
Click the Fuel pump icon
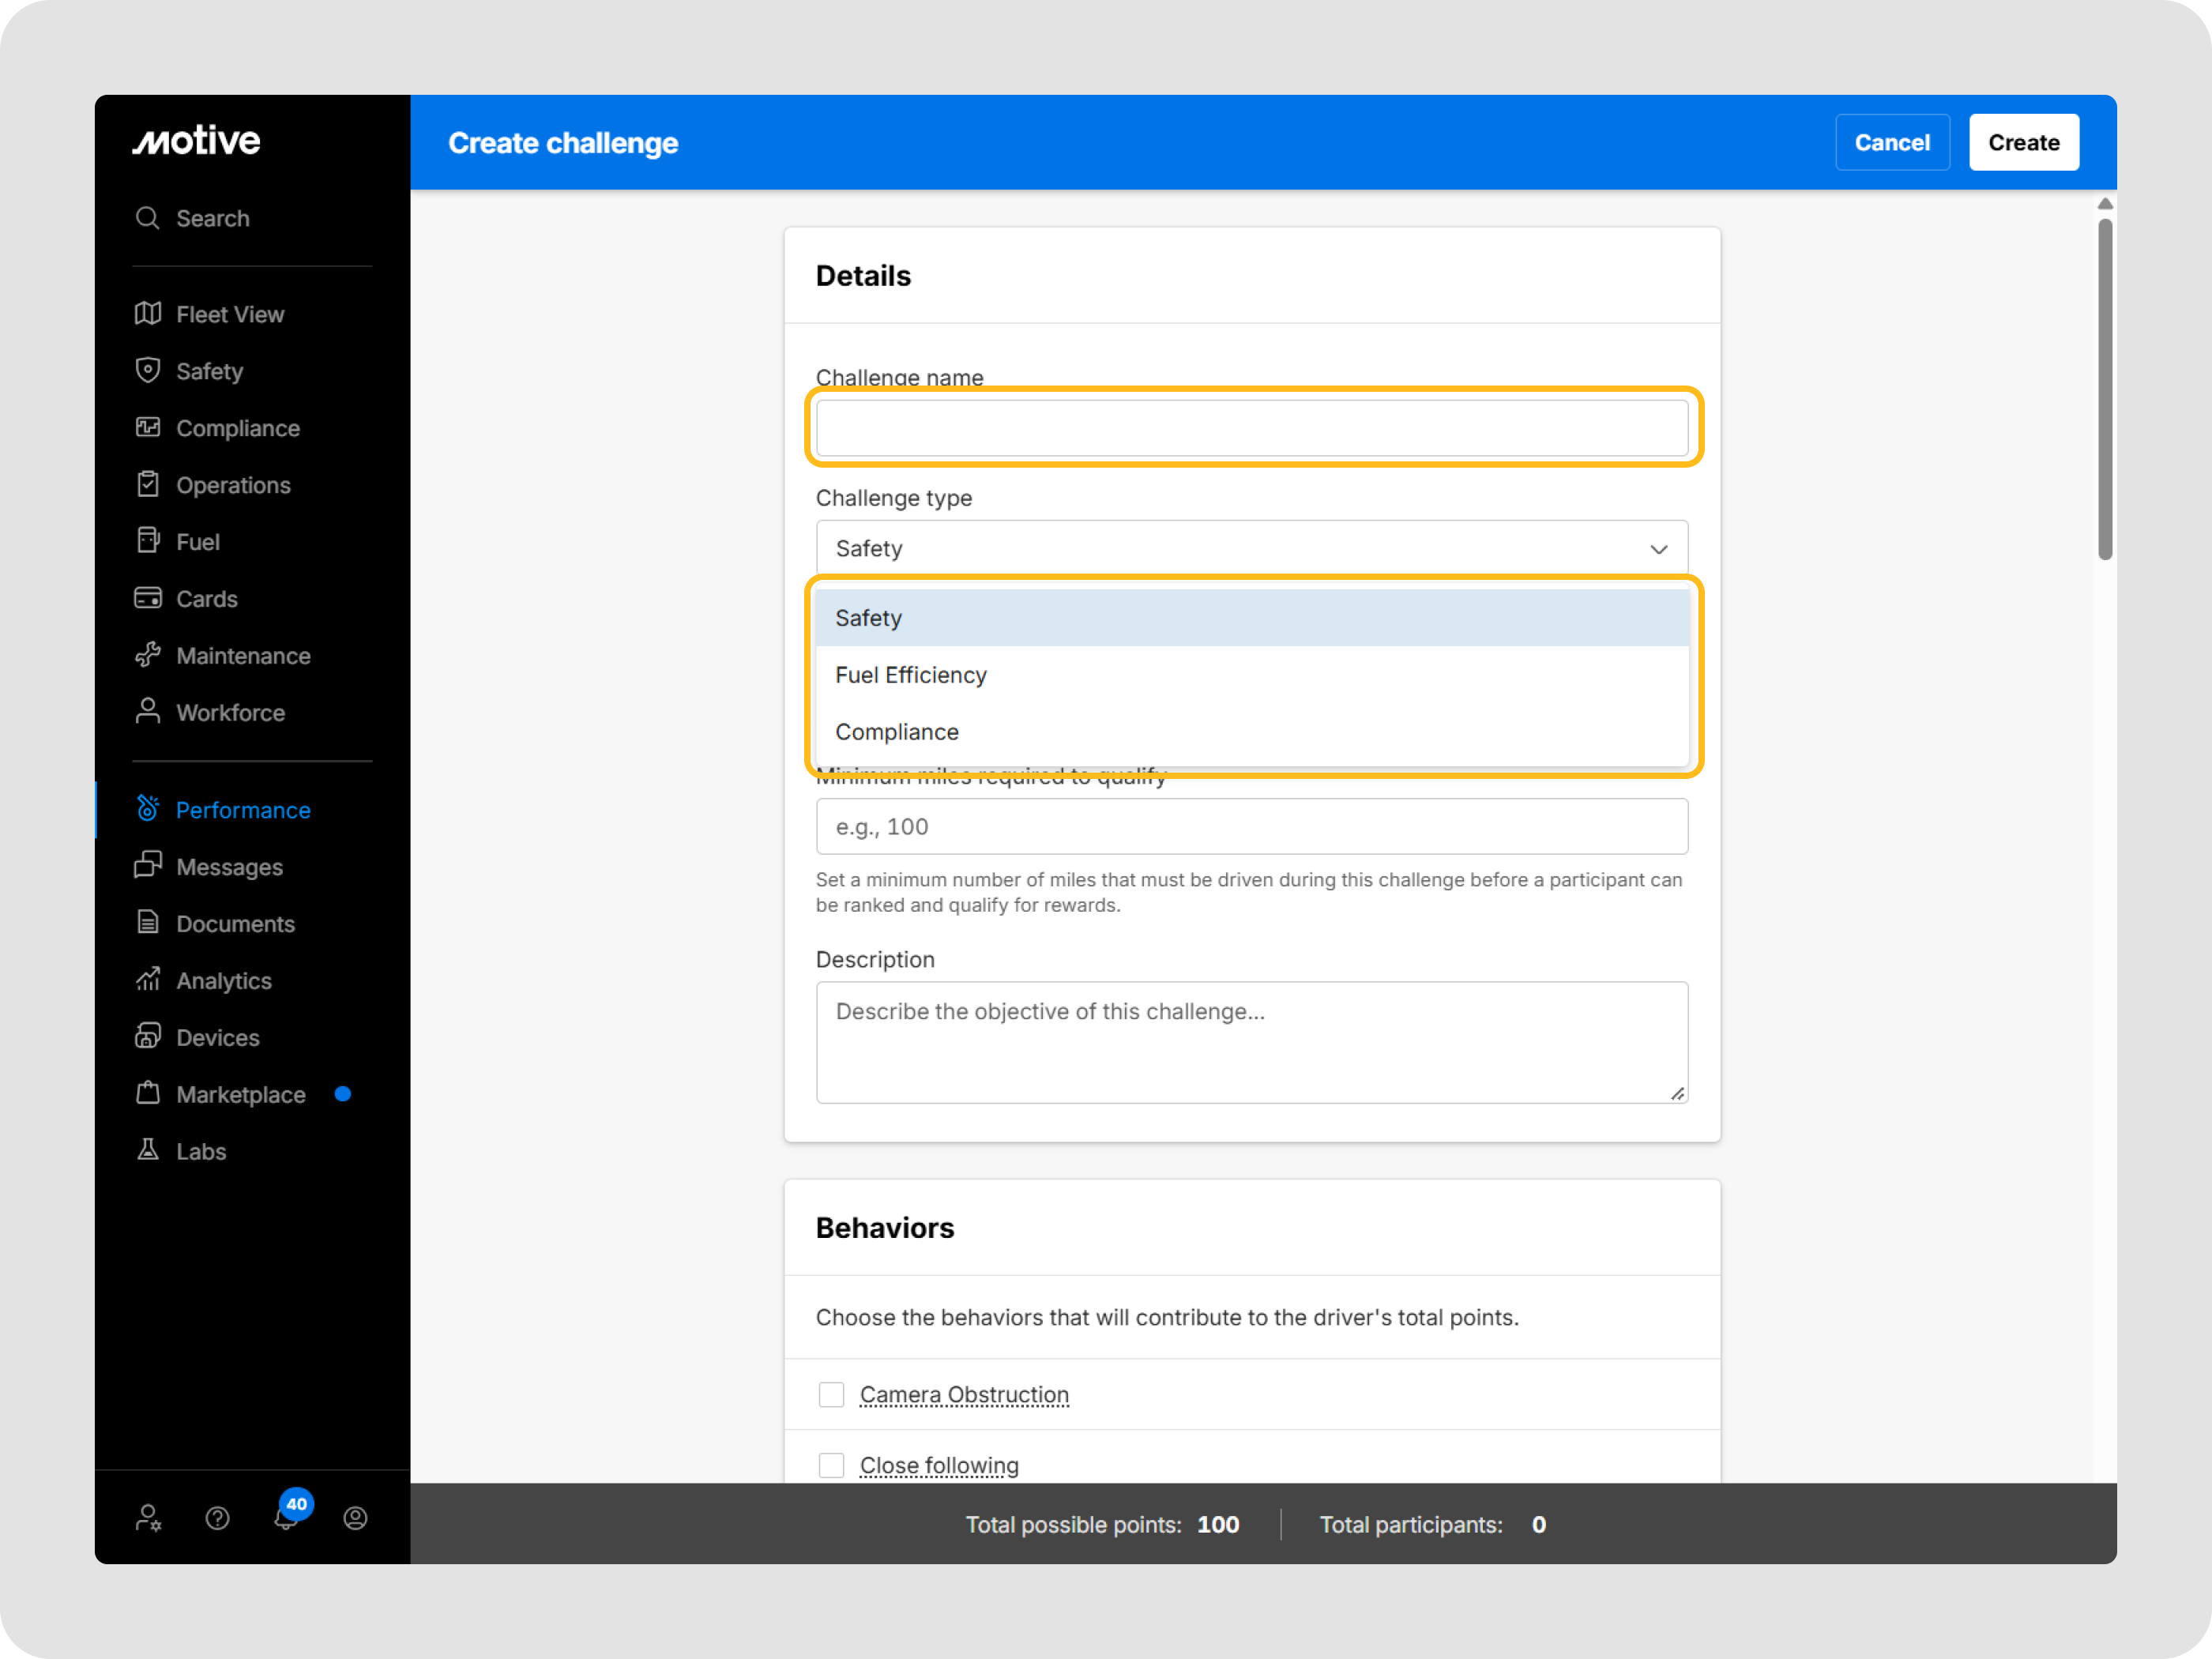click(148, 541)
